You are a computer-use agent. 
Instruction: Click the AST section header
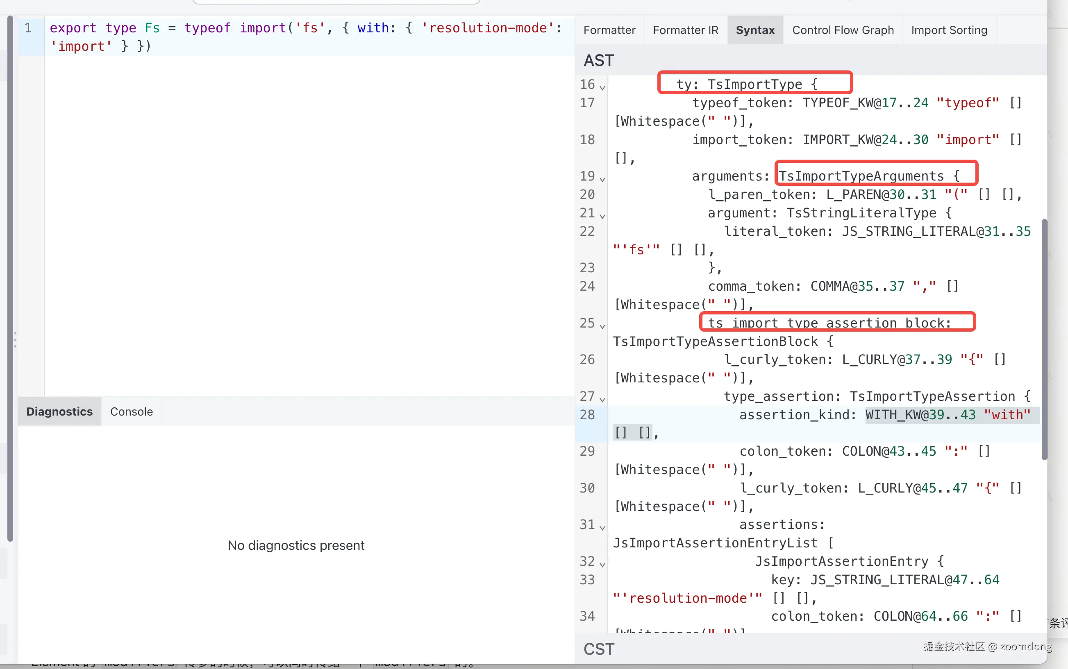[599, 60]
